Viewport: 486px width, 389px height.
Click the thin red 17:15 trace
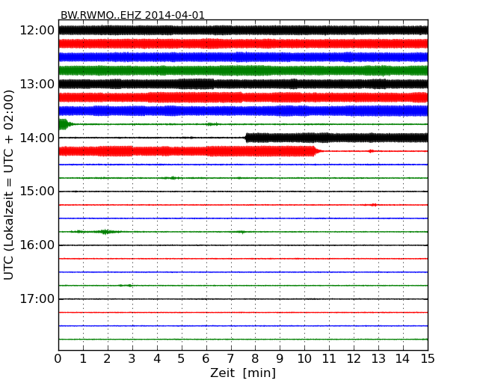[243, 313]
